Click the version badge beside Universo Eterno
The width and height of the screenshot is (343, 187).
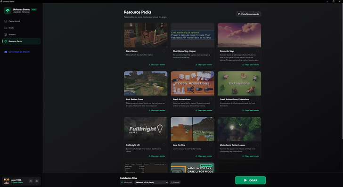click(x=34, y=9)
